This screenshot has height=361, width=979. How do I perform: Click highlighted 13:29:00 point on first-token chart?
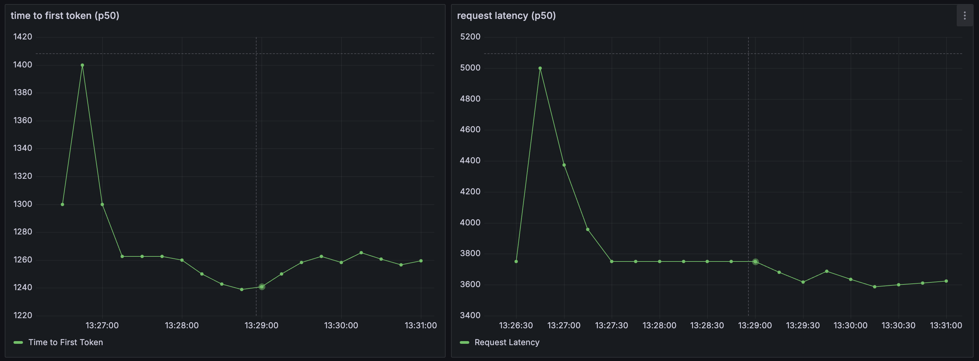click(262, 287)
